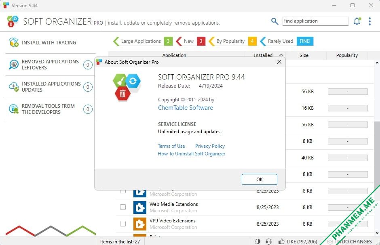
Task: Maximize the Soft Organizer window
Action: [x=353, y=5]
